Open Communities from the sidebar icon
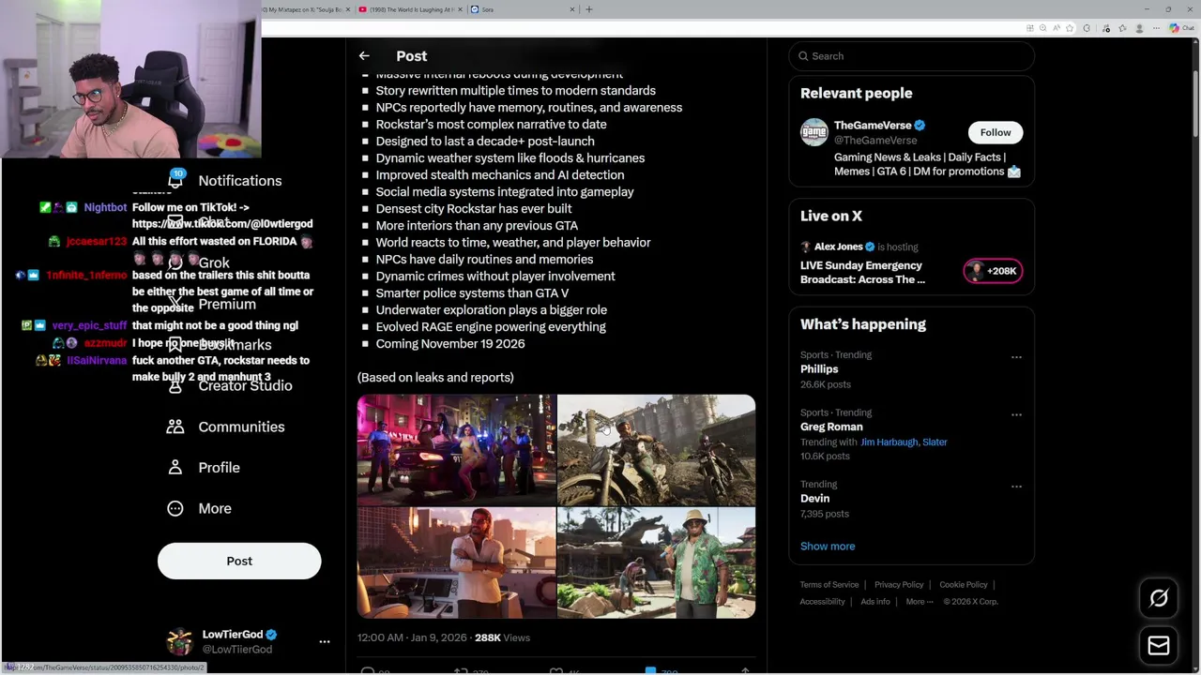 coord(175,427)
